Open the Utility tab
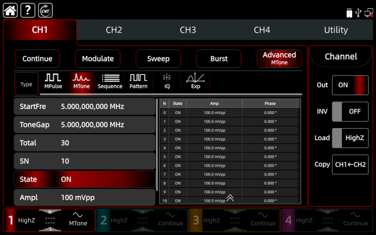Viewport: 376px width, 235px height. click(336, 30)
